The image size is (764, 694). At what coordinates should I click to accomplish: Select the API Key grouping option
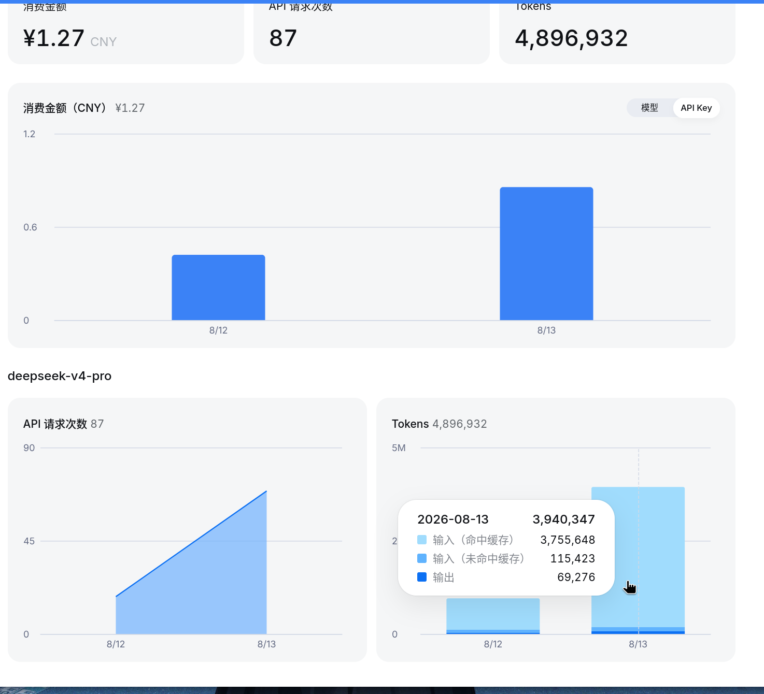[x=696, y=108]
